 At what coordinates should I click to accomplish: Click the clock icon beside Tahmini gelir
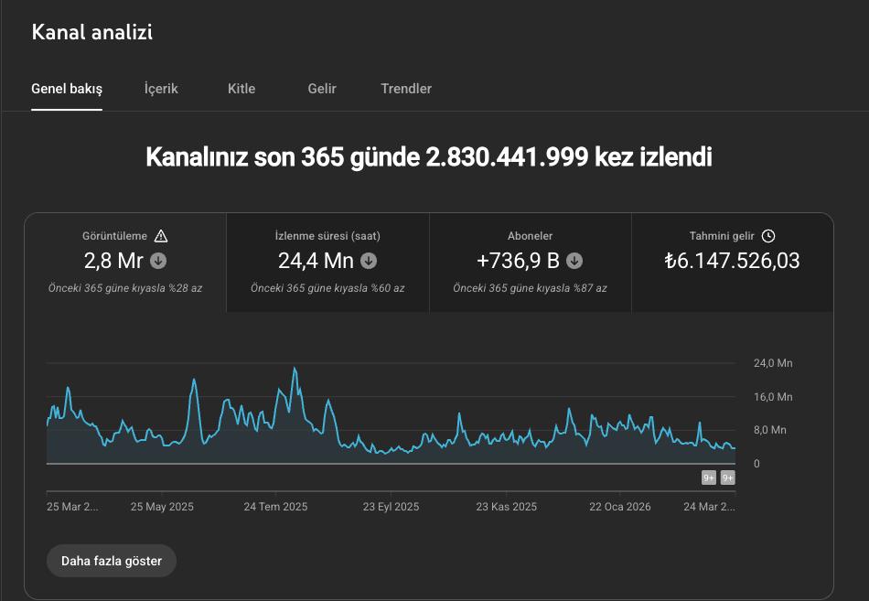click(x=768, y=235)
